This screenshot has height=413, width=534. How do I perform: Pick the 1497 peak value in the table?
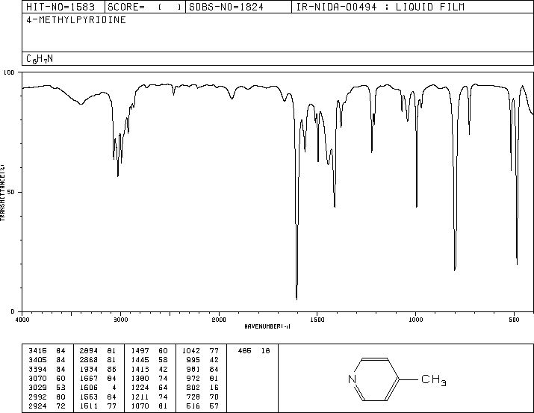140,351
